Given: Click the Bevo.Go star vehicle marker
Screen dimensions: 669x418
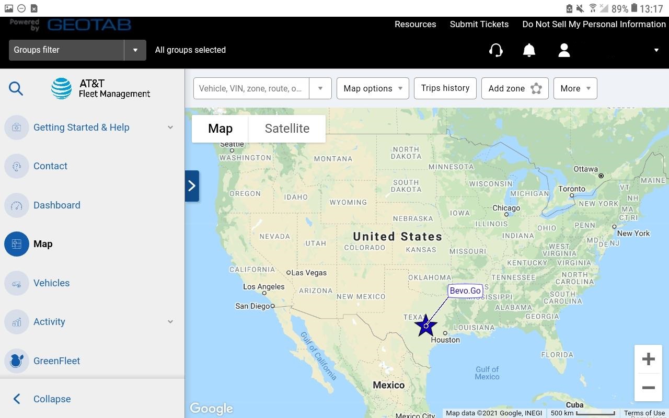Looking at the screenshot, I should 426,326.
